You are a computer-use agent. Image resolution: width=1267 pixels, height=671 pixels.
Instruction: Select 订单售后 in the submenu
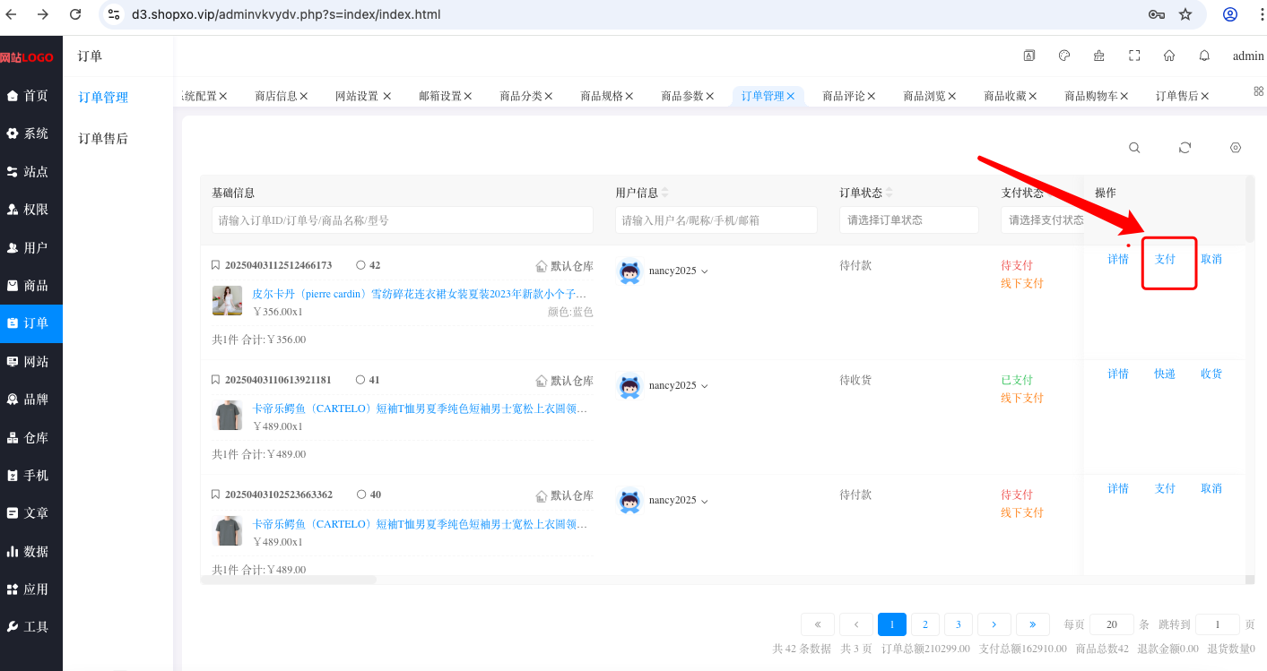pyautogui.click(x=103, y=139)
